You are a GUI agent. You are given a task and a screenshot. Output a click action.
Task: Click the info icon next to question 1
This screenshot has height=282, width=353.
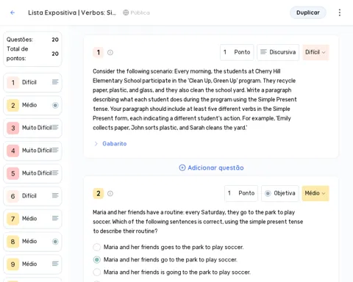click(x=110, y=52)
